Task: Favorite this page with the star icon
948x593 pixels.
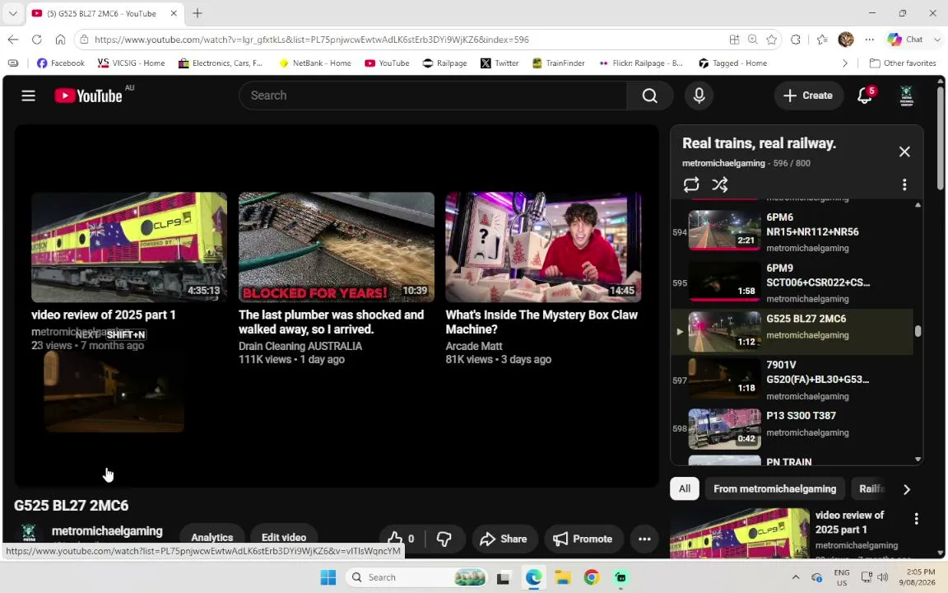Action: coord(771,40)
